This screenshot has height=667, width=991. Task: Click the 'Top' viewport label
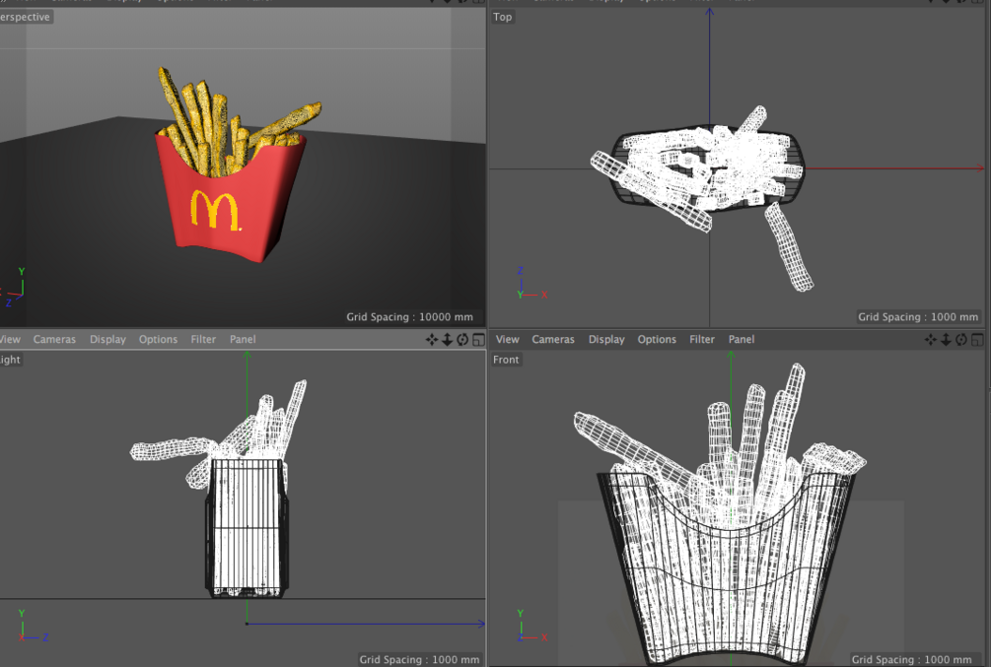click(x=503, y=17)
